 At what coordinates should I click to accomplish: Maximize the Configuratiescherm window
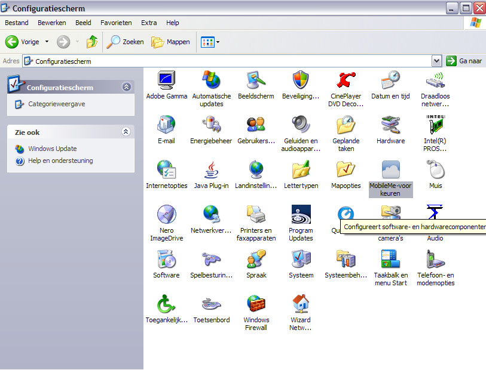point(466,8)
